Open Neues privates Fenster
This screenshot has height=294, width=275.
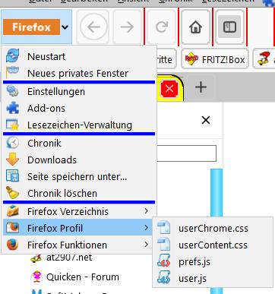coord(79,73)
